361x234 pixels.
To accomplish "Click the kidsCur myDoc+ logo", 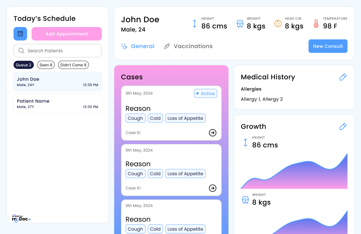I will 21,219.
